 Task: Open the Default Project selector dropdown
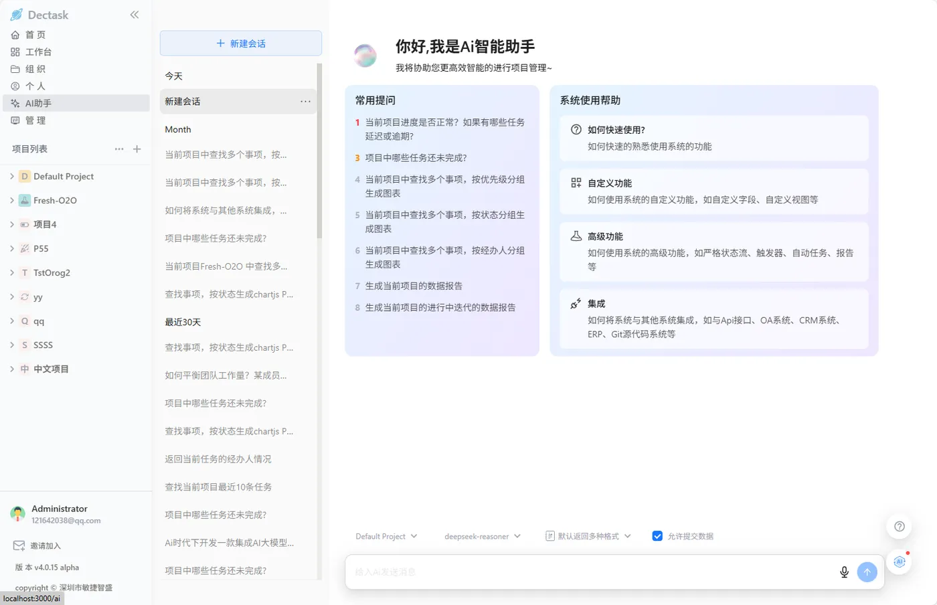pyautogui.click(x=386, y=537)
